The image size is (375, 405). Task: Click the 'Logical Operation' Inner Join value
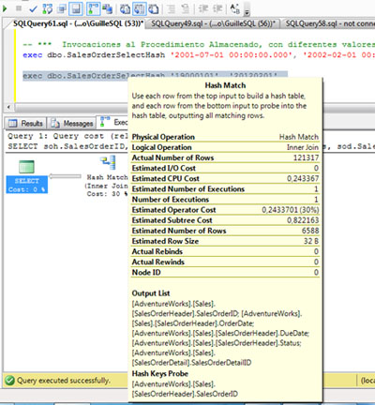303,147
